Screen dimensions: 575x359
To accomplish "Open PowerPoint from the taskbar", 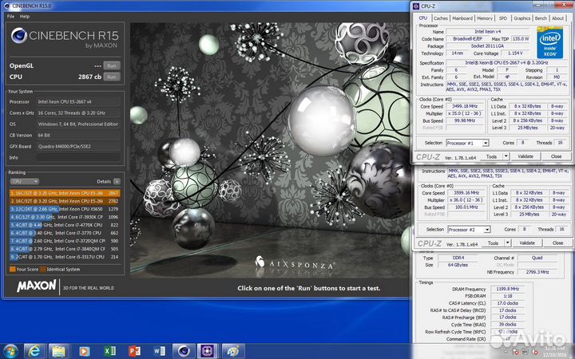I will pos(134,349).
